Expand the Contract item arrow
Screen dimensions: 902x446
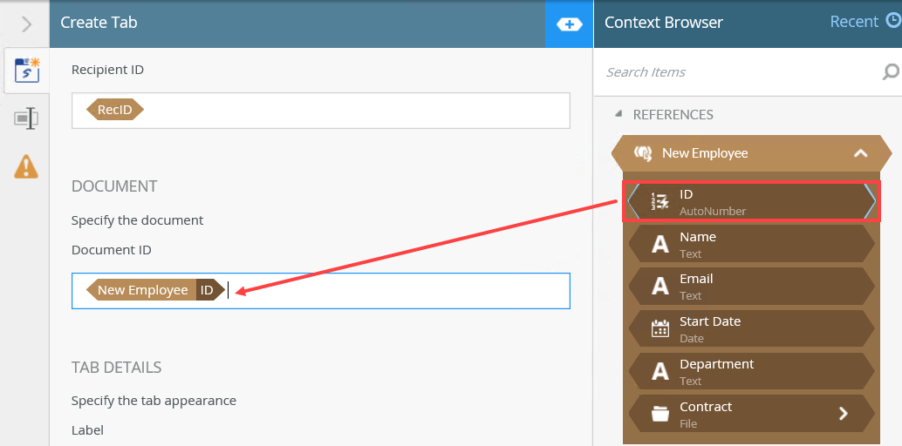(x=843, y=414)
